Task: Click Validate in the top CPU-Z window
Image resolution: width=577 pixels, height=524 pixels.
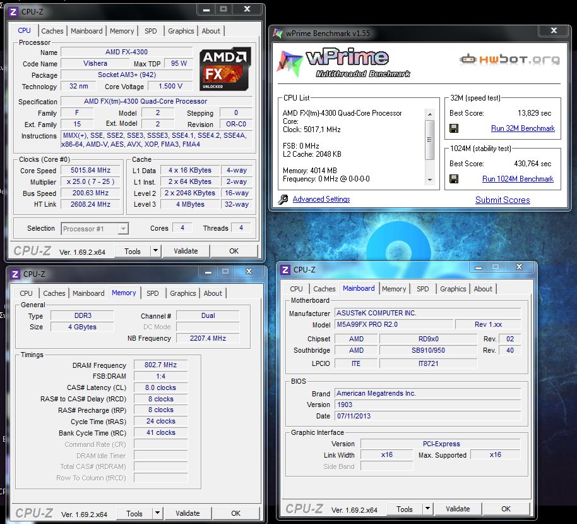Action: [x=186, y=251]
